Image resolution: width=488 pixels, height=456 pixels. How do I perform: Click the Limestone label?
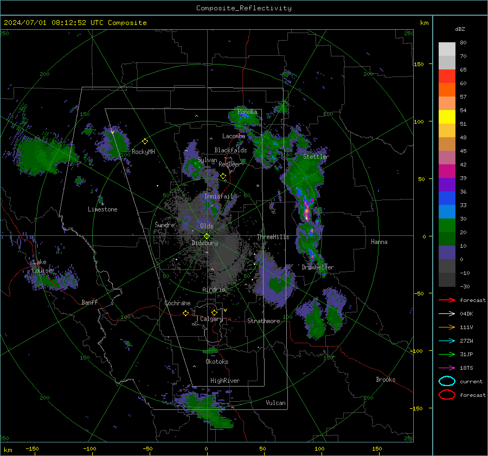point(102,209)
